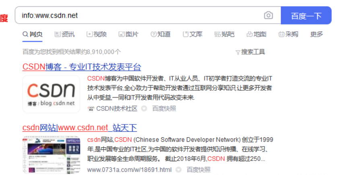
Task: Click the 站天下 result screenshot thumbnail
Action: coord(51,155)
